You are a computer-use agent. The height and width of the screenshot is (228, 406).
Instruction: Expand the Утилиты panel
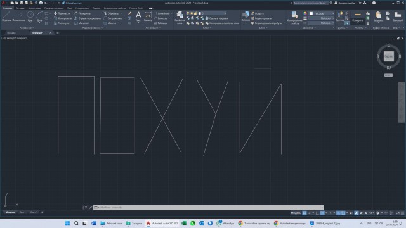pos(360,28)
